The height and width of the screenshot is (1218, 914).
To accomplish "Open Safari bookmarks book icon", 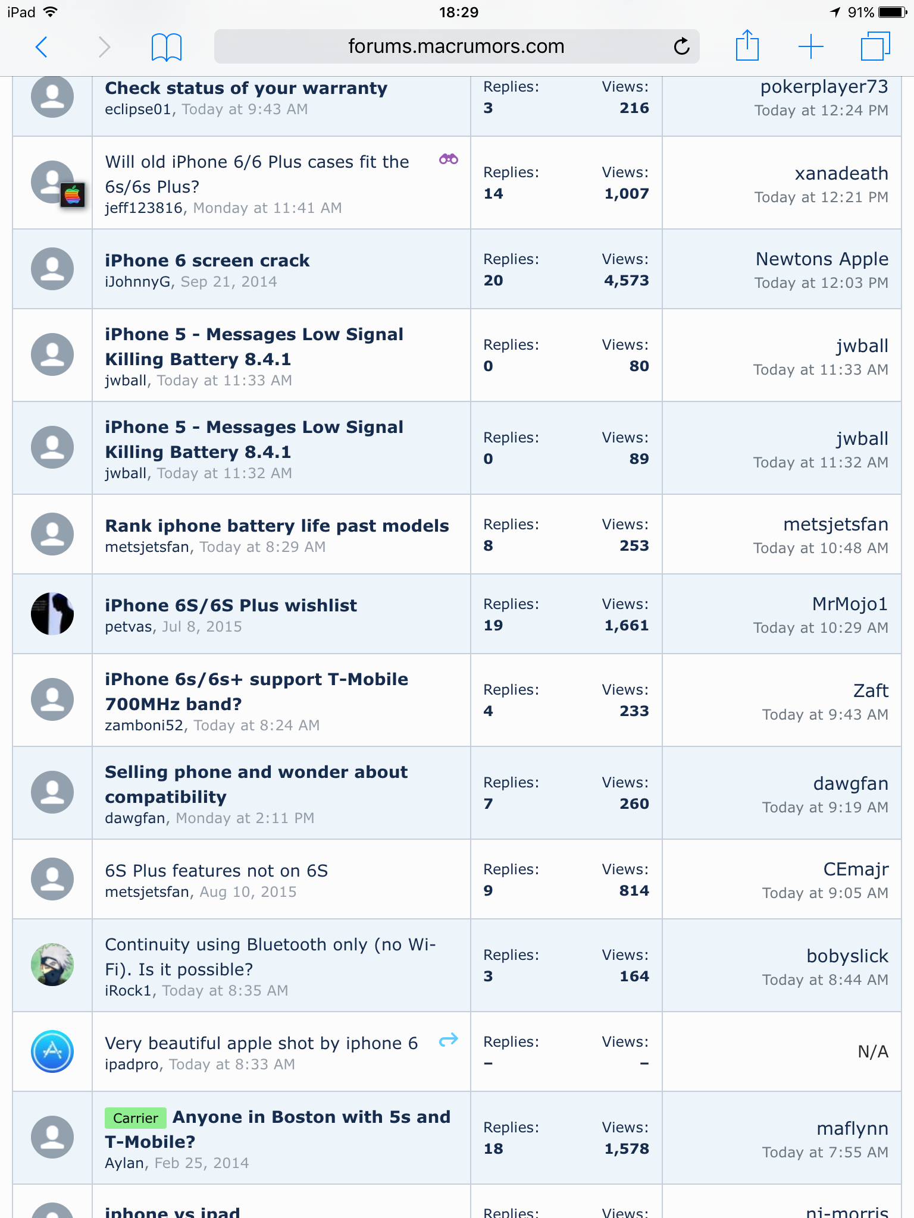I will click(x=167, y=46).
